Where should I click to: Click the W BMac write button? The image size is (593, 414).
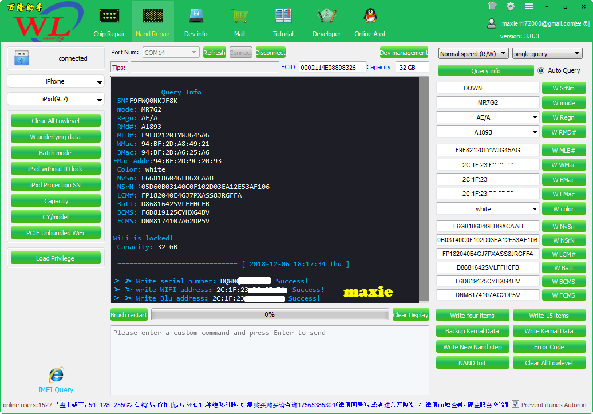click(563, 180)
